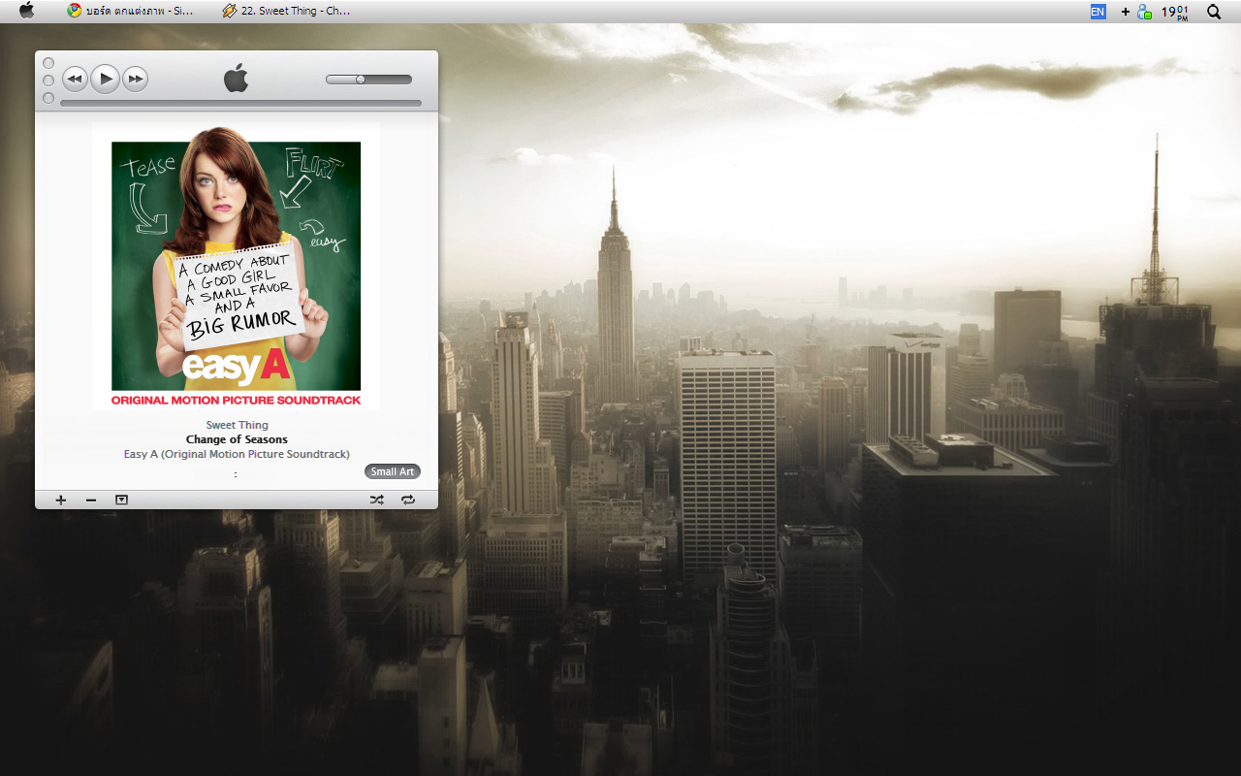Click the Easy A album cover art

tap(236, 267)
